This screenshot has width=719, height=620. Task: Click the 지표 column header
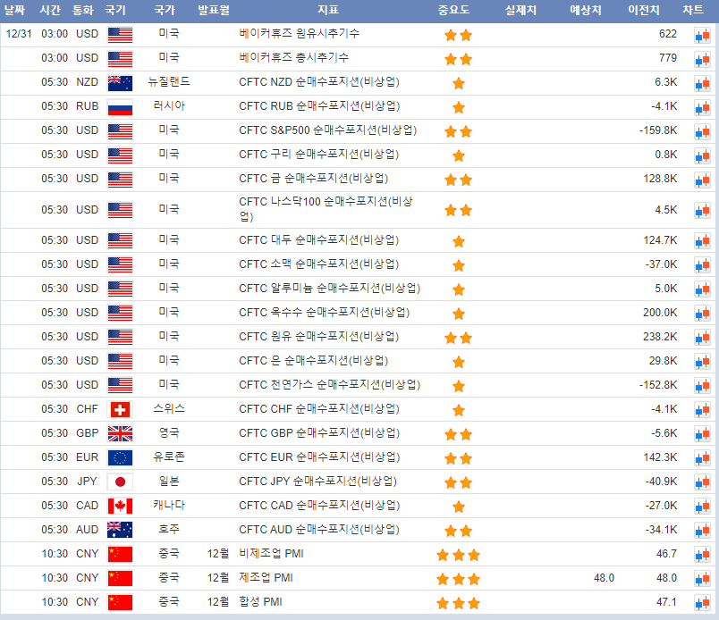click(x=327, y=11)
